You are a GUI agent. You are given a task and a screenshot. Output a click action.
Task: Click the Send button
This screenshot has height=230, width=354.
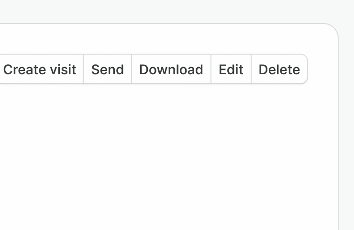point(108,69)
